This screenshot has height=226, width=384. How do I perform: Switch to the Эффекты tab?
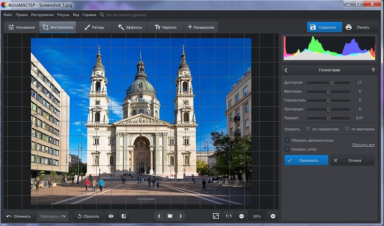(x=129, y=27)
